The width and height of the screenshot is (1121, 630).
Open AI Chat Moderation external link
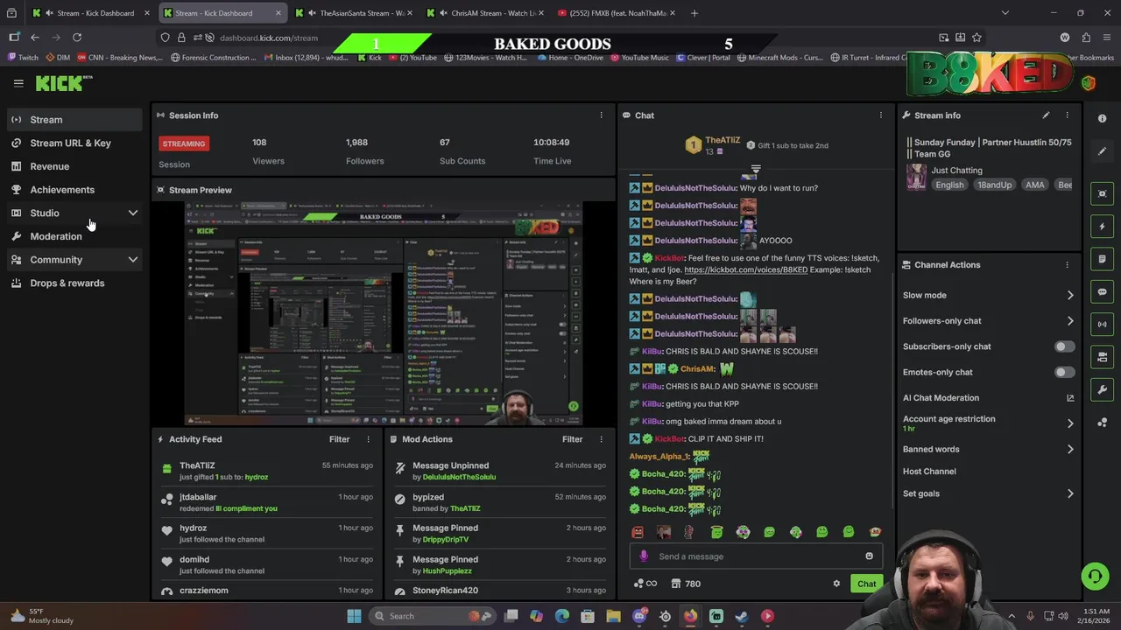point(1070,398)
